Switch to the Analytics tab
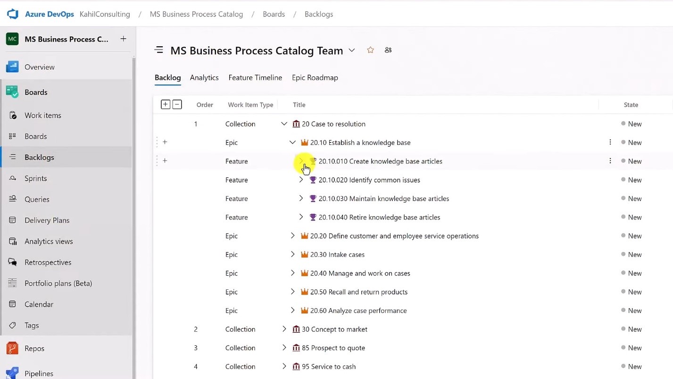673x379 pixels. 204,77
